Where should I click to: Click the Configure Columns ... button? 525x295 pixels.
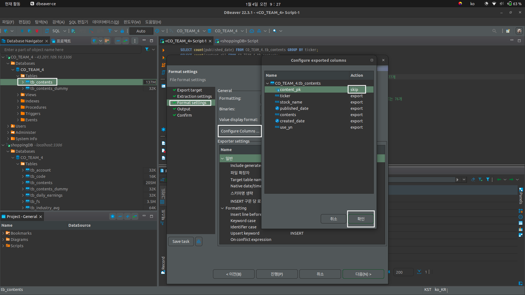[x=240, y=131]
